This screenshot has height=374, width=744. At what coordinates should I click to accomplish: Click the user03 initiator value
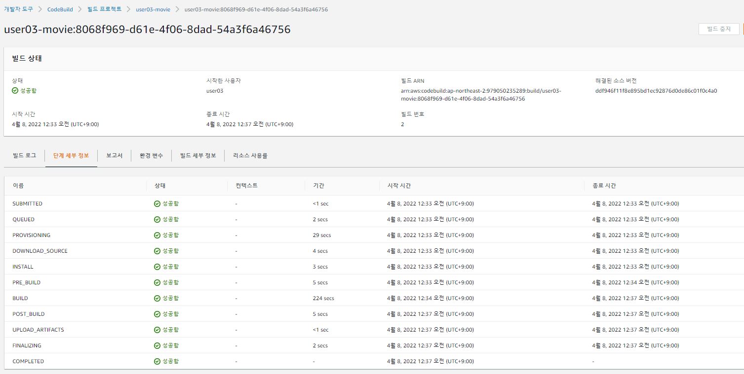click(215, 91)
